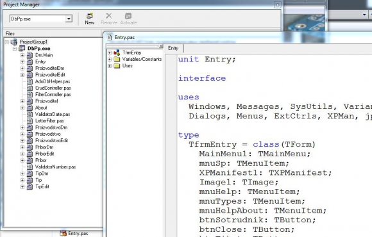
Task: Click the Variables/Constants folder icon
Action: pyautogui.click(x=117, y=59)
